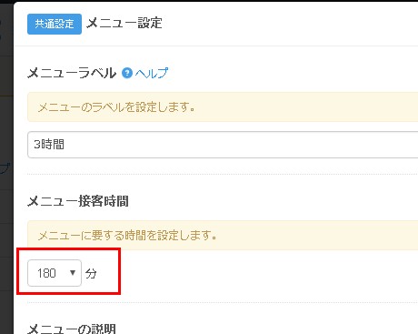The width and height of the screenshot is (418, 334).
Task: Focus the menu label field containing 3時間
Action: pyautogui.click(x=223, y=145)
